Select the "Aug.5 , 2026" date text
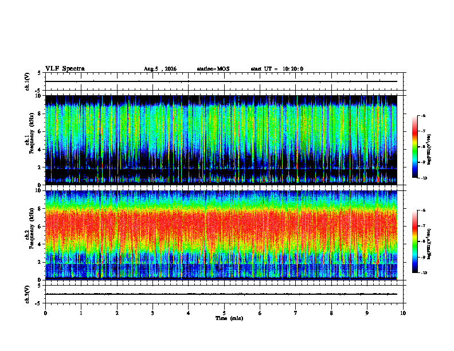This screenshot has width=454, height=351. coord(160,69)
